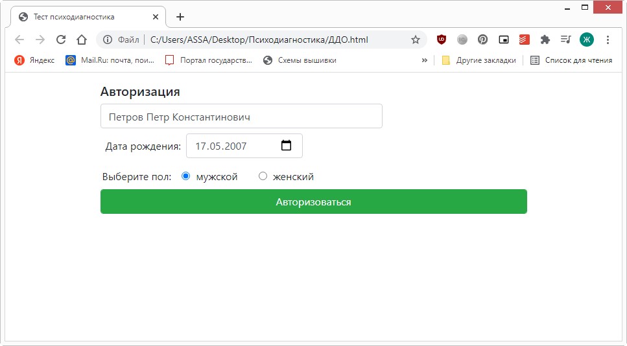Click the picture-in-picture extension icon
Screen dimensions: 627x346
(504, 40)
